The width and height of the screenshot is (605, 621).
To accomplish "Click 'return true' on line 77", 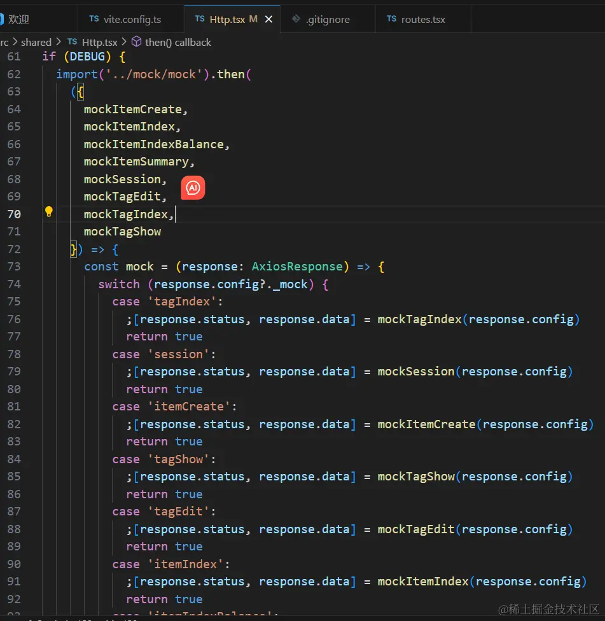I will (164, 337).
